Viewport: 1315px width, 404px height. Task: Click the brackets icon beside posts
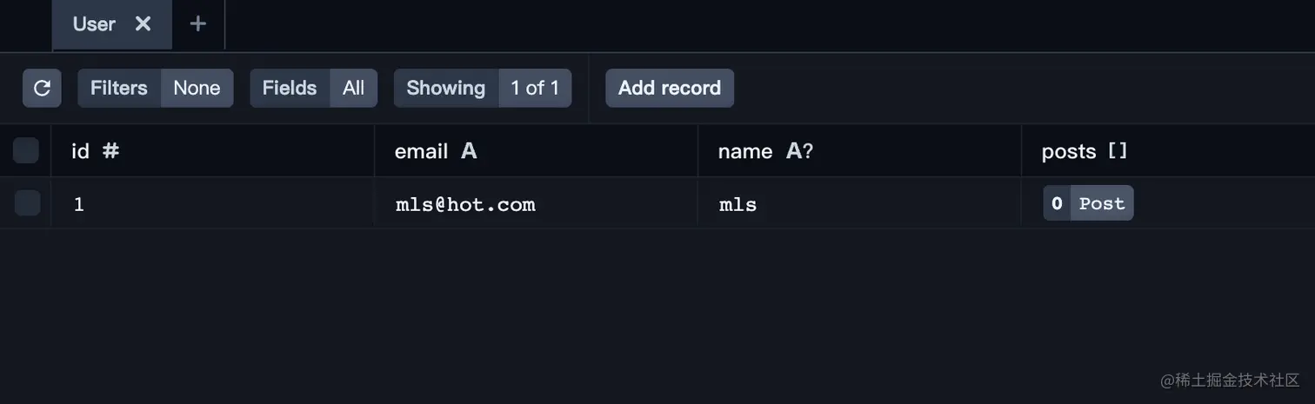[1118, 151]
